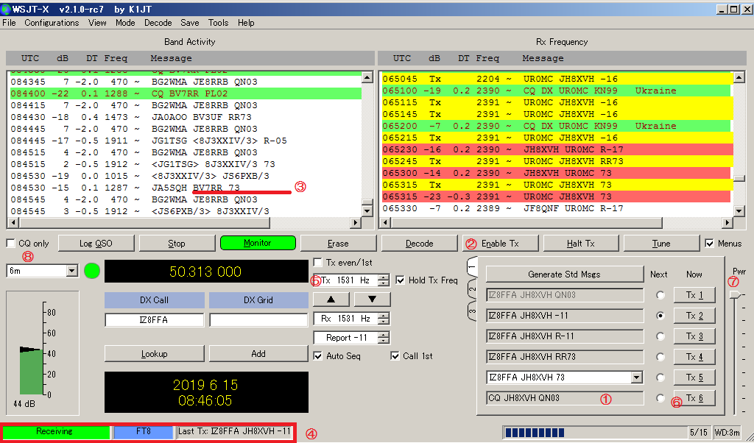
Task: Click the Decode button
Action: [x=419, y=243]
